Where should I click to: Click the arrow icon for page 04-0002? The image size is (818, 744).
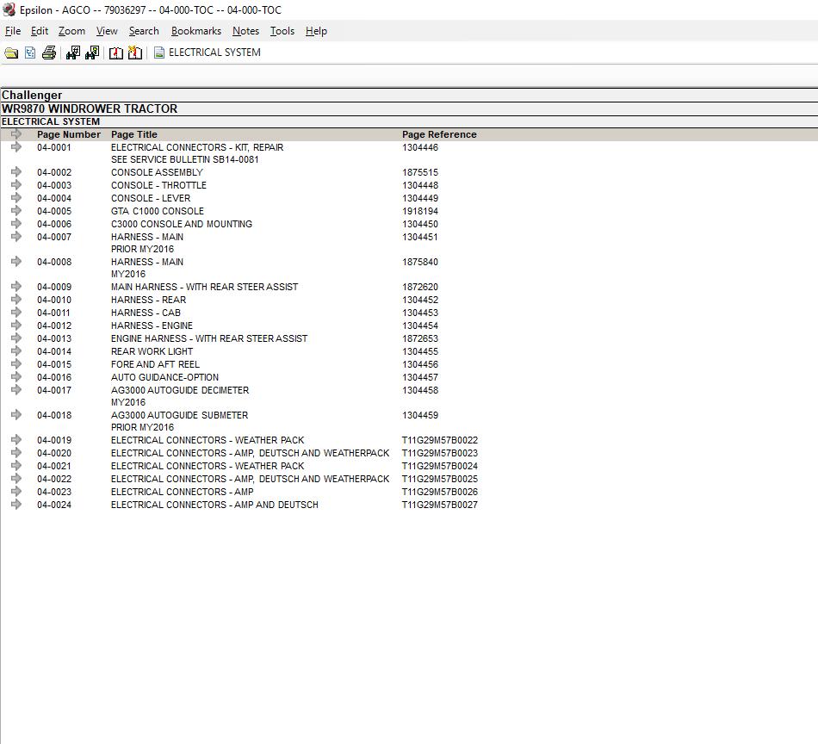click(16, 171)
